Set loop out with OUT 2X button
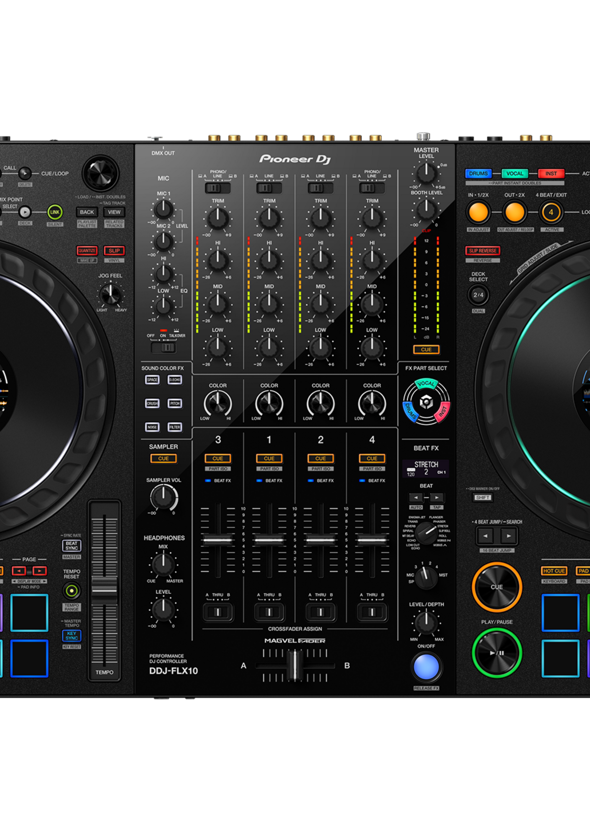 coord(514,212)
